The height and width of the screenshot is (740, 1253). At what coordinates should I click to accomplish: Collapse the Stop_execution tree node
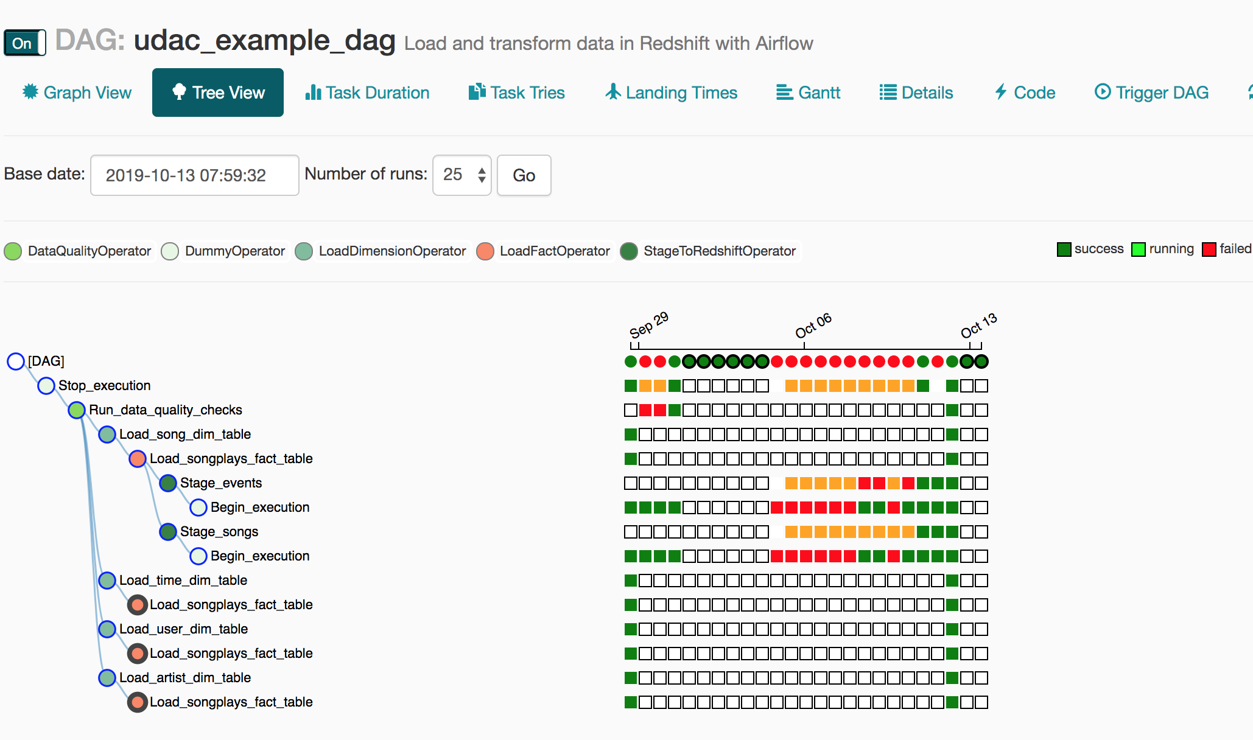(46, 386)
